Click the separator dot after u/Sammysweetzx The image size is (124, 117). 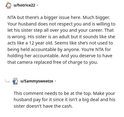tap(55, 81)
